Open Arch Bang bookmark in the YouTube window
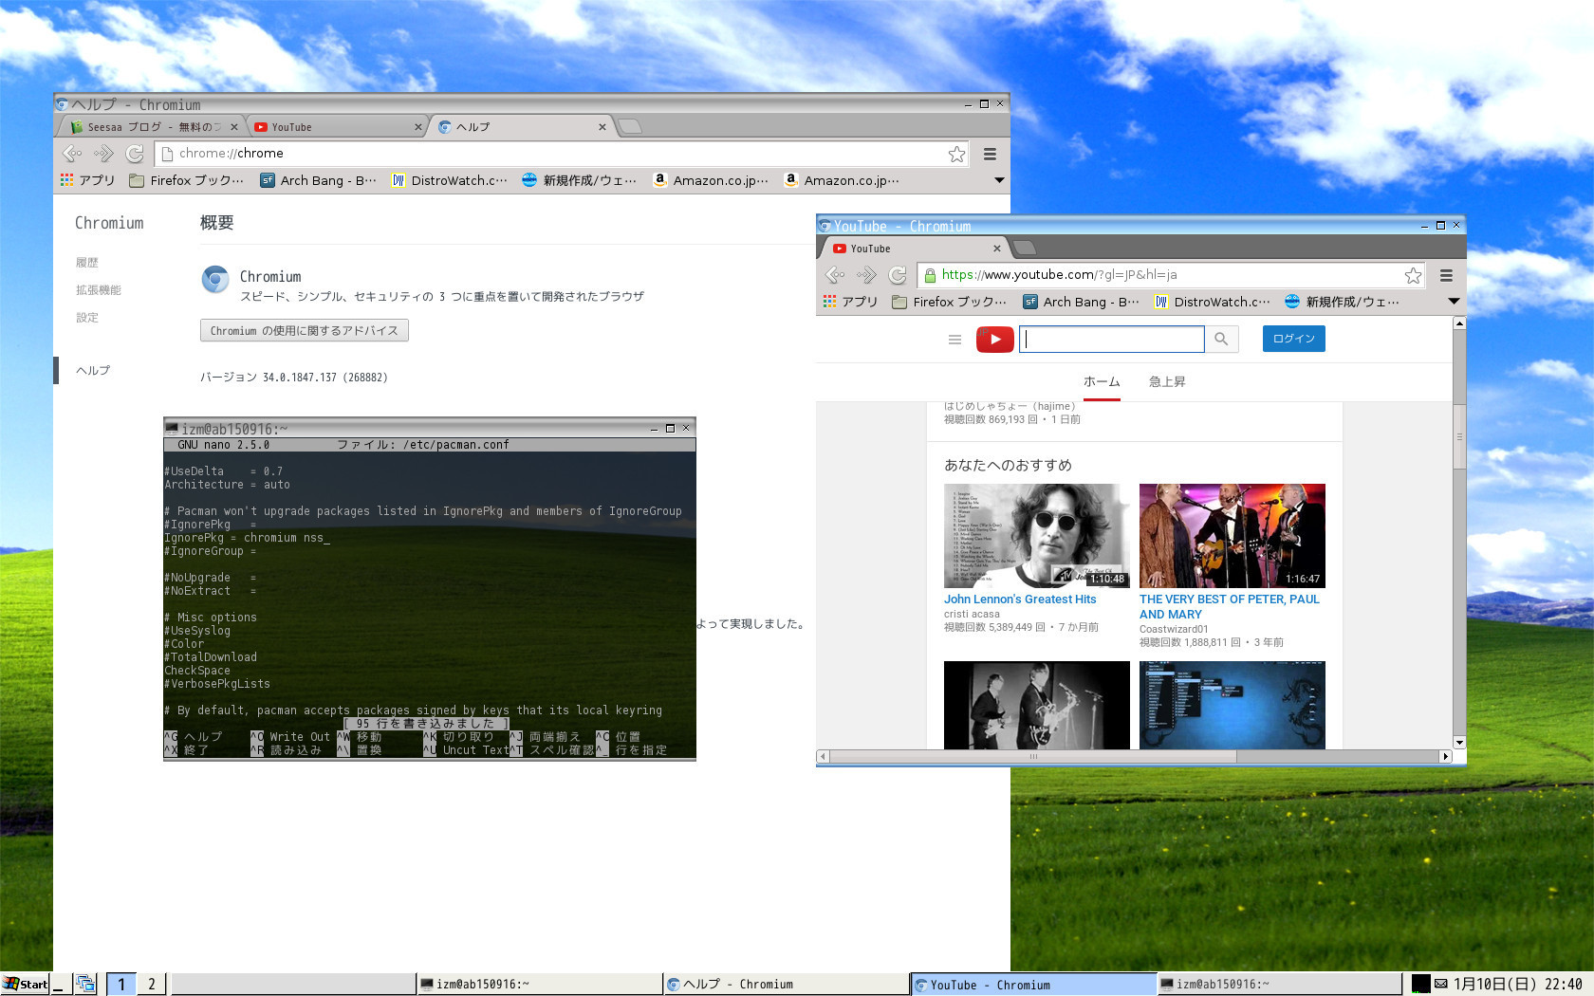The width and height of the screenshot is (1594, 996). pyautogui.click(x=1081, y=302)
